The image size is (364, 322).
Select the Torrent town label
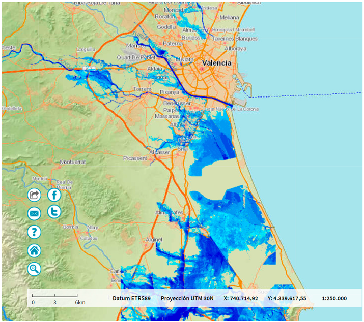(143, 89)
